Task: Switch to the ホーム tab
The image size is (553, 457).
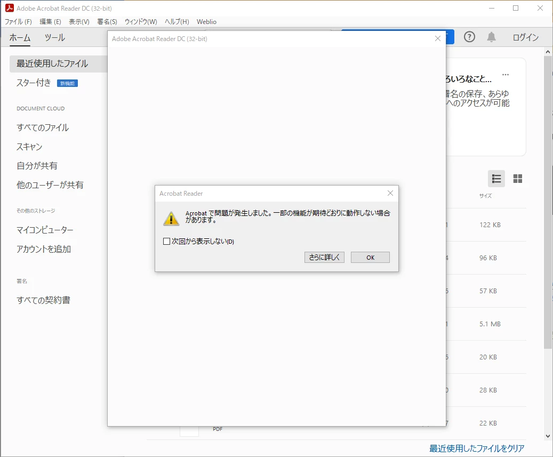Action: point(20,37)
